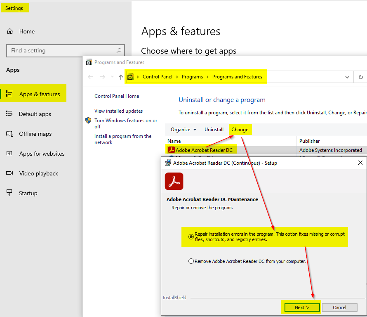Image resolution: width=367 pixels, height=317 pixels.
Task: Click Change in the toolbar
Action: coord(240,130)
